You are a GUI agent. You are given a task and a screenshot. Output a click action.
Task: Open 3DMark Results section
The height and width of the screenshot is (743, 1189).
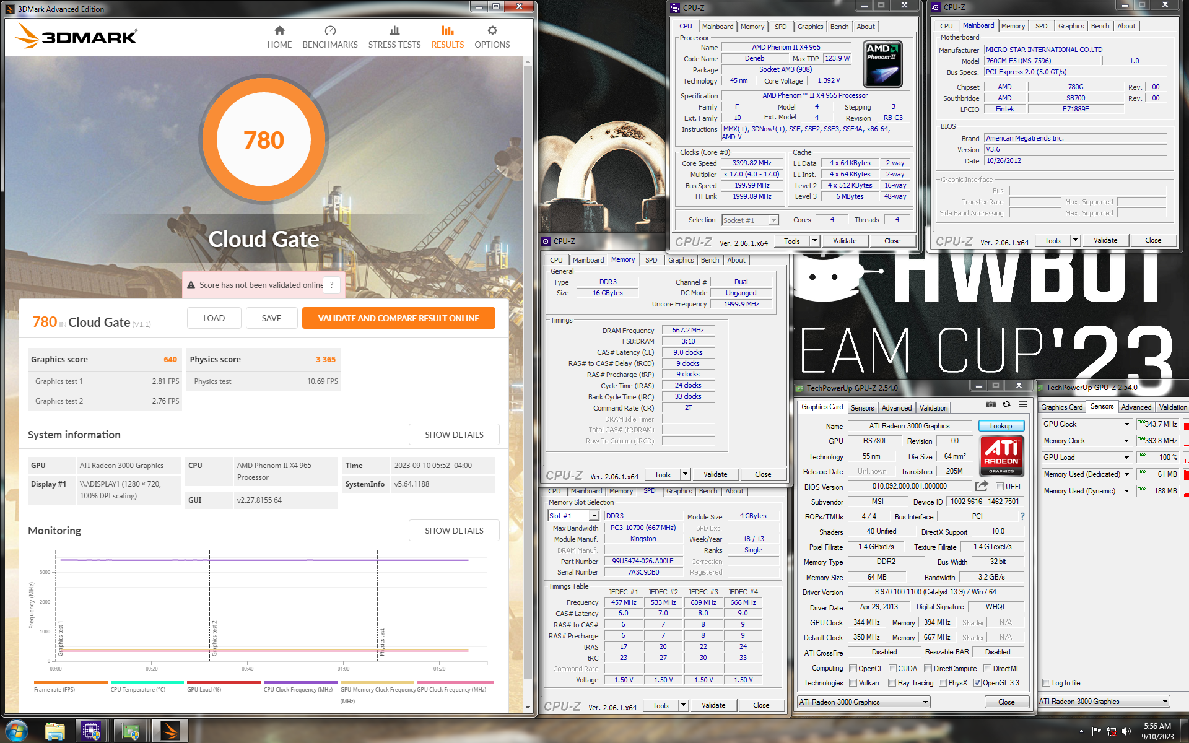[448, 37]
